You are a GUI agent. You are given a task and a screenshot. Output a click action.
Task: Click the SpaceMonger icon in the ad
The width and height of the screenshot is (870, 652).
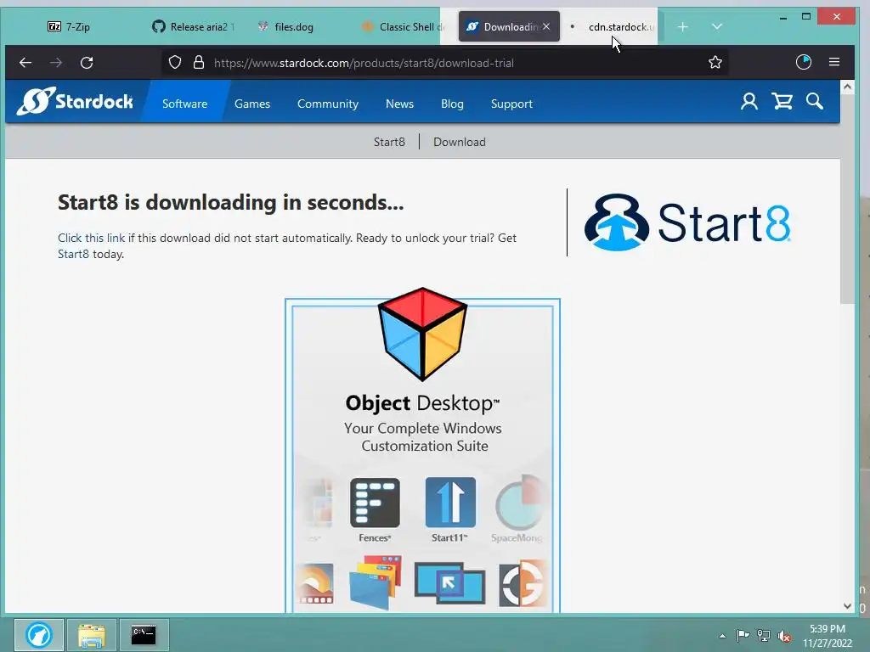(520, 503)
